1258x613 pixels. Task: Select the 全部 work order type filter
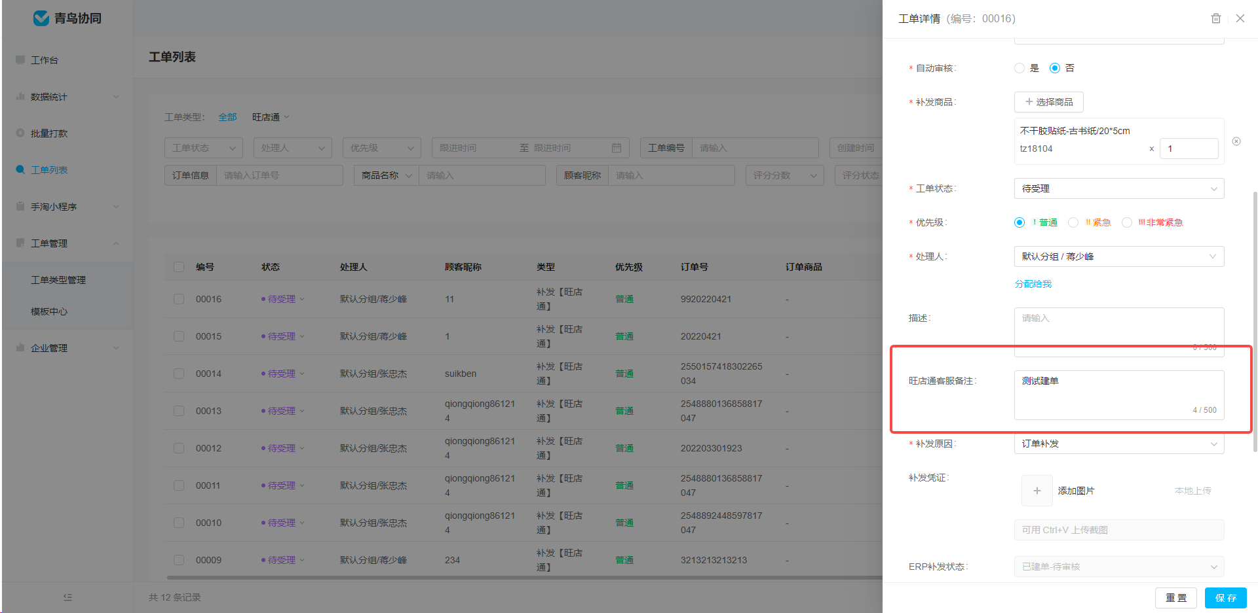click(x=227, y=117)
